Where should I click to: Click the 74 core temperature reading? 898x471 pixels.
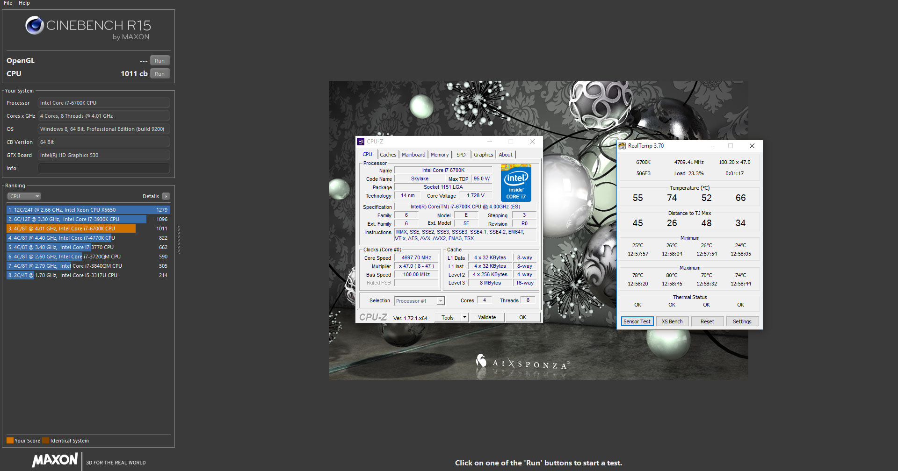(672, 198)
